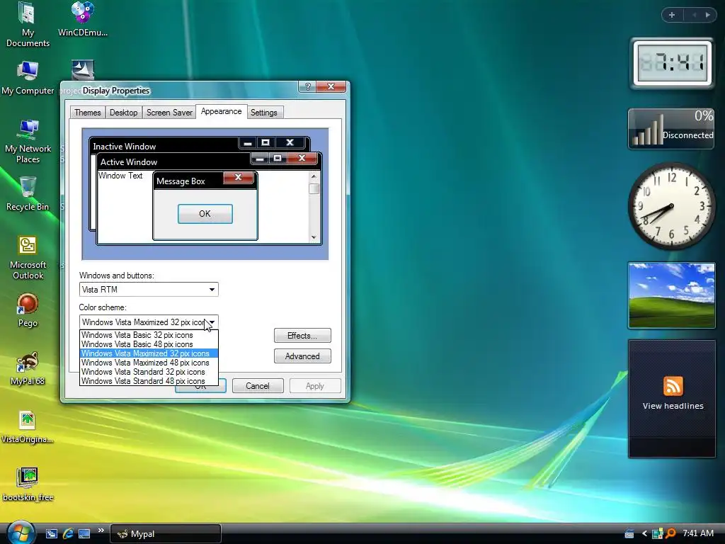Click the sidebar add gadget plus button
The height and width of the screenshot is (544, 725).
672,15
